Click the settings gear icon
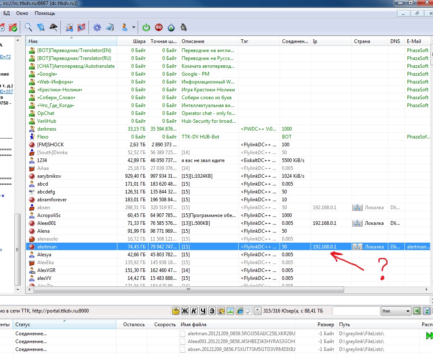 (97, 28)
